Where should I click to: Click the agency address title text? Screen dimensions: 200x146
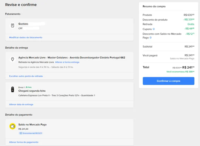(72, 58)
